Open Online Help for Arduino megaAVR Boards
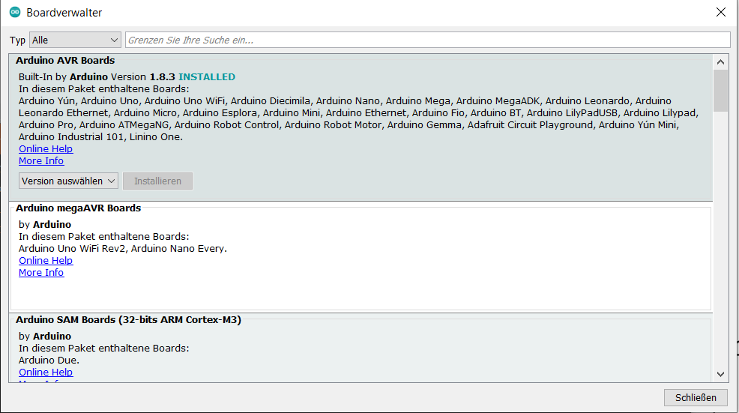The width and height of the screenshot is (739, 413). click(46, 261)
